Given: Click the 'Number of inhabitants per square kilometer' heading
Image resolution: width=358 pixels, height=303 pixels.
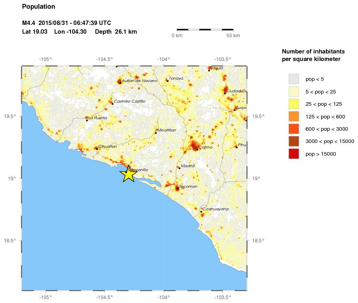Looking at the screenshot, I should (x=313, y=55).
